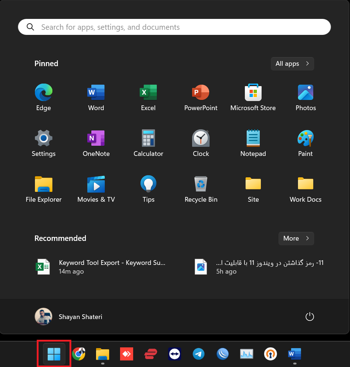This screenshot has width=350, height=367.
Task: Launch Word from the pinned apps
Action: [96, 97]
